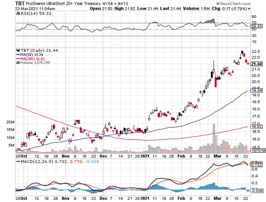This screenshot has height=202, width=266.
Task: Click the StockCharts.com copyright label
Action: point(233,4)
